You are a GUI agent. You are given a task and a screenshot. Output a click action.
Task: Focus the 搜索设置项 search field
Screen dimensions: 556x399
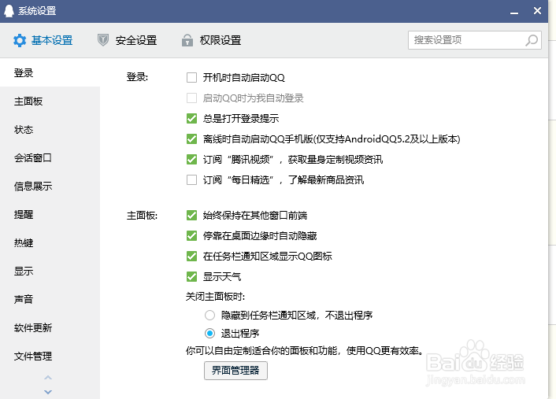[x=474, y=40]
